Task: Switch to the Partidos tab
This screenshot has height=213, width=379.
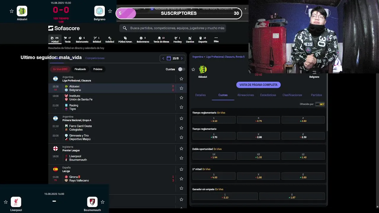Action: click(316, 95)
